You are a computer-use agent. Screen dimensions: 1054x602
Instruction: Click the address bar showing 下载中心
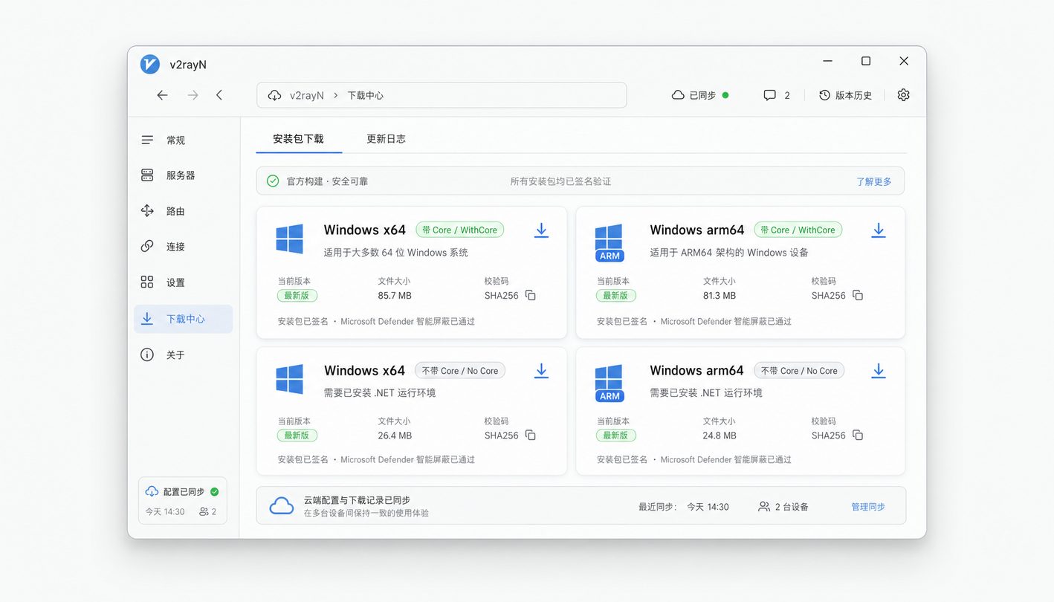tap(442, 95)
